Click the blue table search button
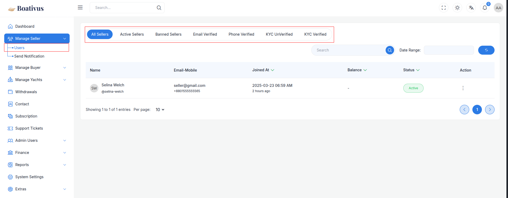The width and height of the screenshot is (508, 198). [390, 50]
